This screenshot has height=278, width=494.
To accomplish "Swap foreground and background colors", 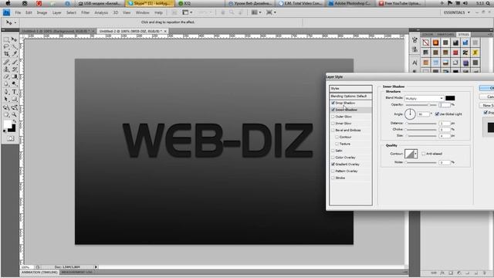I will [14, 121].
